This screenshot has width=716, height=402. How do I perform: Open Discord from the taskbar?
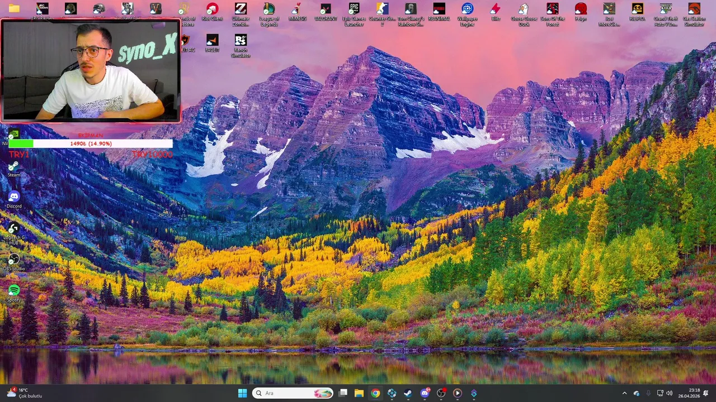[x=425, y=393]
